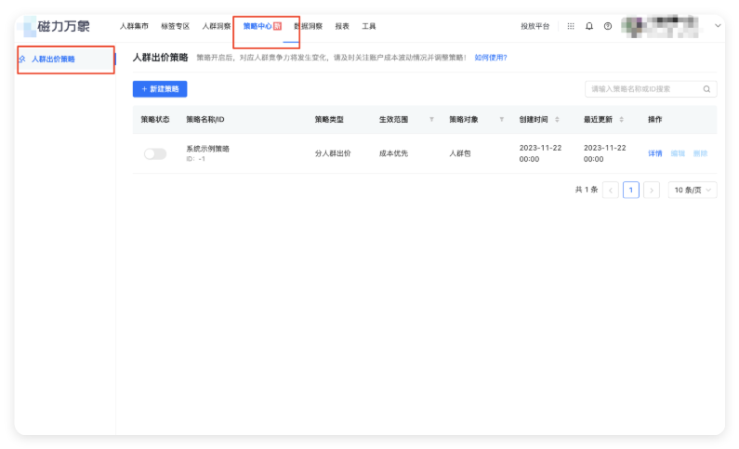This screenshot has height=449, width=739.
Task: Click the 策略类型 column header
Action: coord(329,120)
